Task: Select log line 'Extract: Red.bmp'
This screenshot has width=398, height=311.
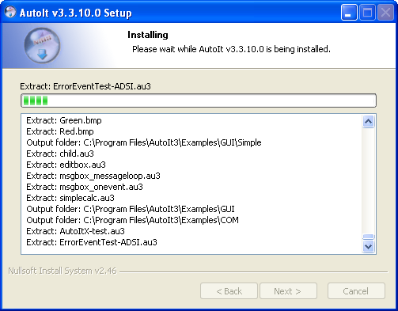Action: 60,131
